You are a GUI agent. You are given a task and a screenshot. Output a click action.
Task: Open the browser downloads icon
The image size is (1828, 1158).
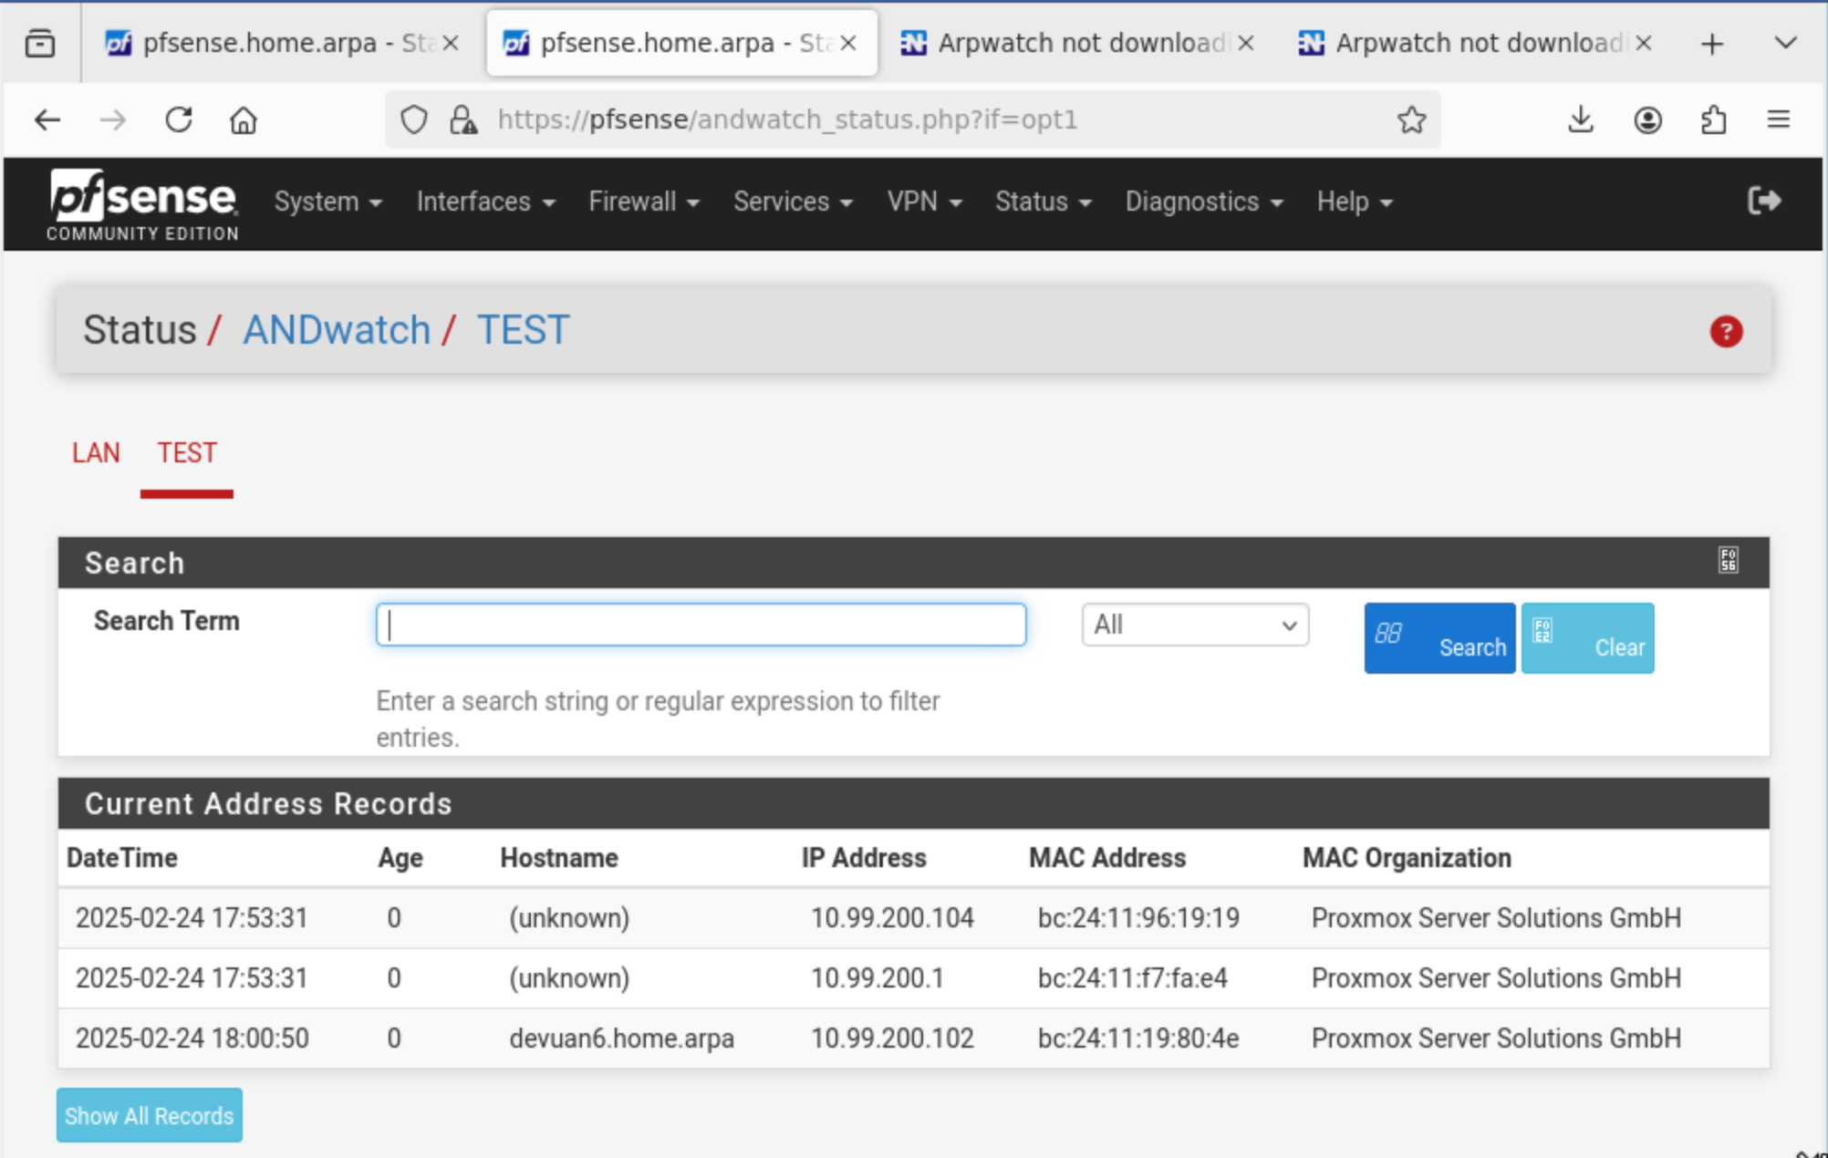coord(1581,119)
